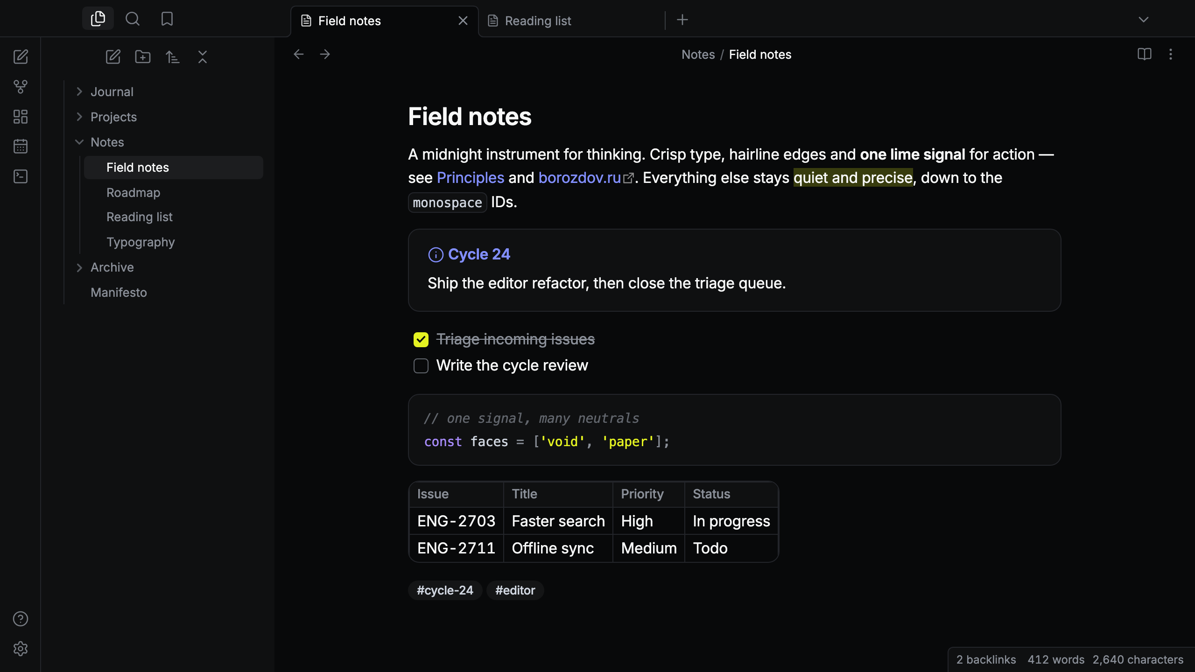Image resolution: width=1195 pixels, height=672 pixels.
Task: Collapse all folders in file explorer
Action: [x=203, y=57]
